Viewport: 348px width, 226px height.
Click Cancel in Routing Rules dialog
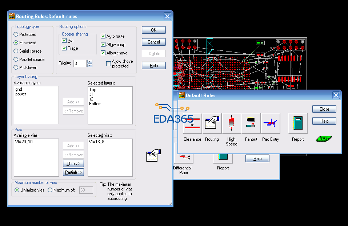[x=154, y=42]
